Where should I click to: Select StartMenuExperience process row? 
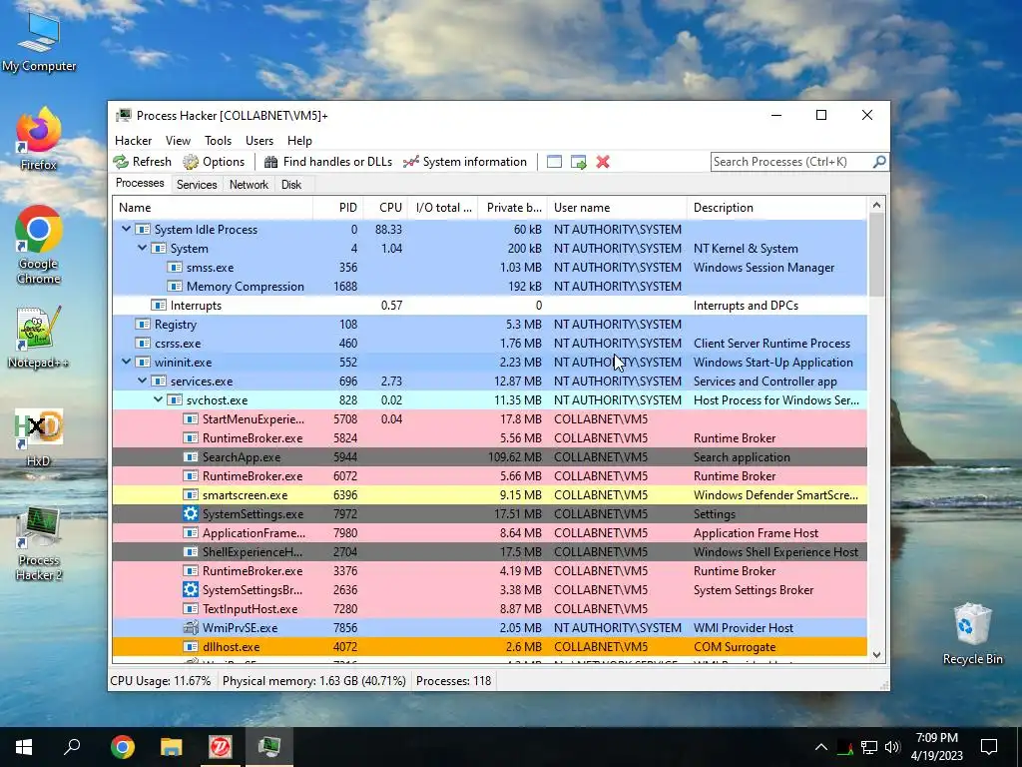(x=489, y=418)
